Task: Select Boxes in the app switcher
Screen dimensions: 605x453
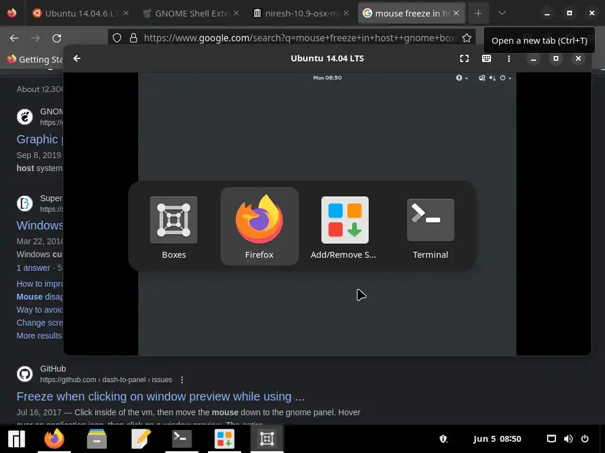Action: click(174, 226)
